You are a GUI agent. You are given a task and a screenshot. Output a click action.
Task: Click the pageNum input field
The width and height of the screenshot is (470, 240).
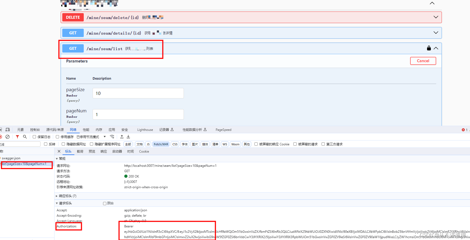pyautogui.click(x=138, y=114)
